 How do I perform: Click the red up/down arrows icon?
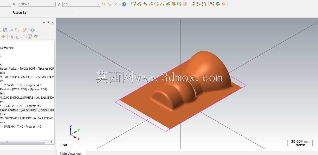pyautogui.click(x=3, y=36)
